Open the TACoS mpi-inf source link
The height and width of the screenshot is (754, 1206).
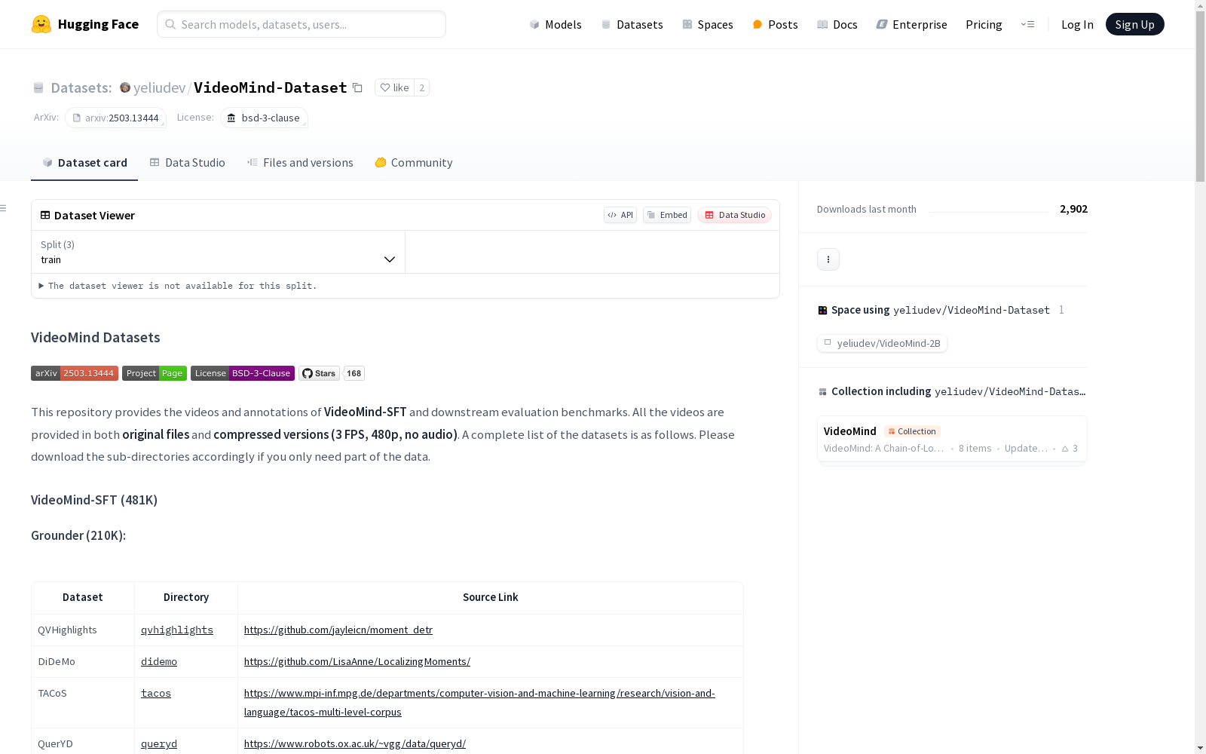tap(479, 703)
